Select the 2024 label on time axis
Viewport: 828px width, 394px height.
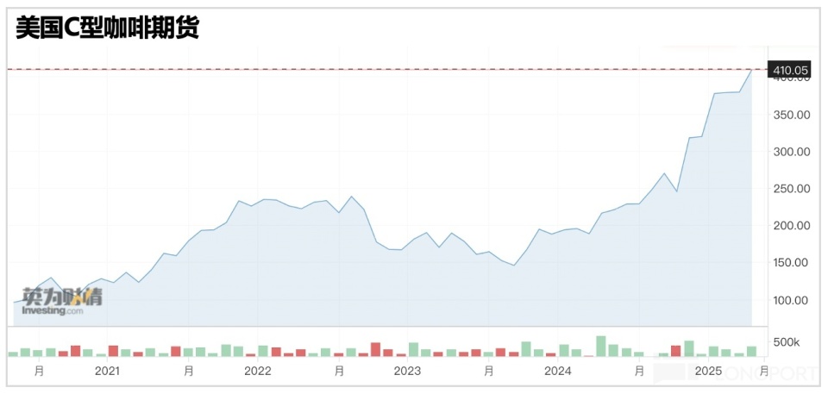tap(558, 371)
